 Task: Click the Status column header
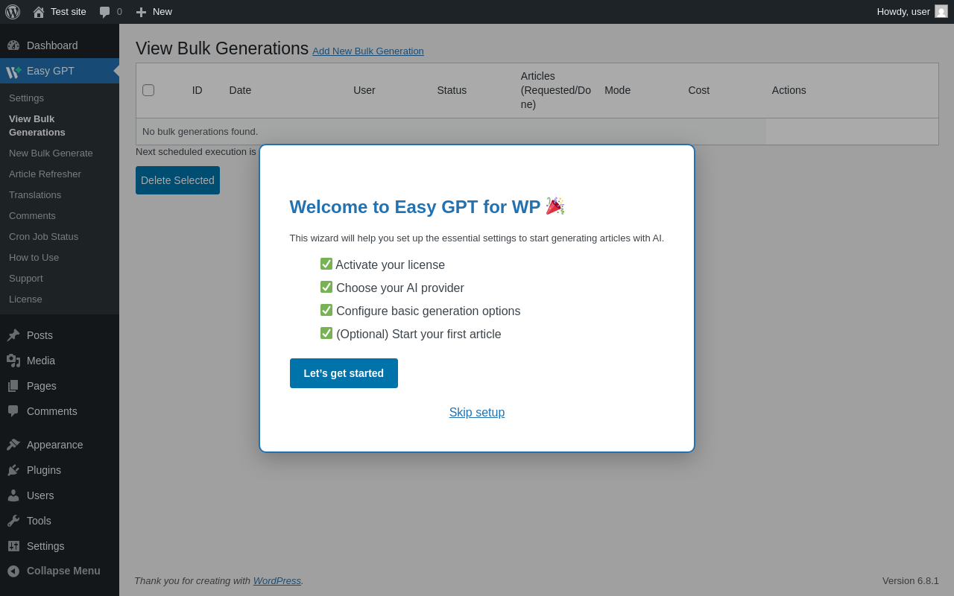[x=452, y=90]
